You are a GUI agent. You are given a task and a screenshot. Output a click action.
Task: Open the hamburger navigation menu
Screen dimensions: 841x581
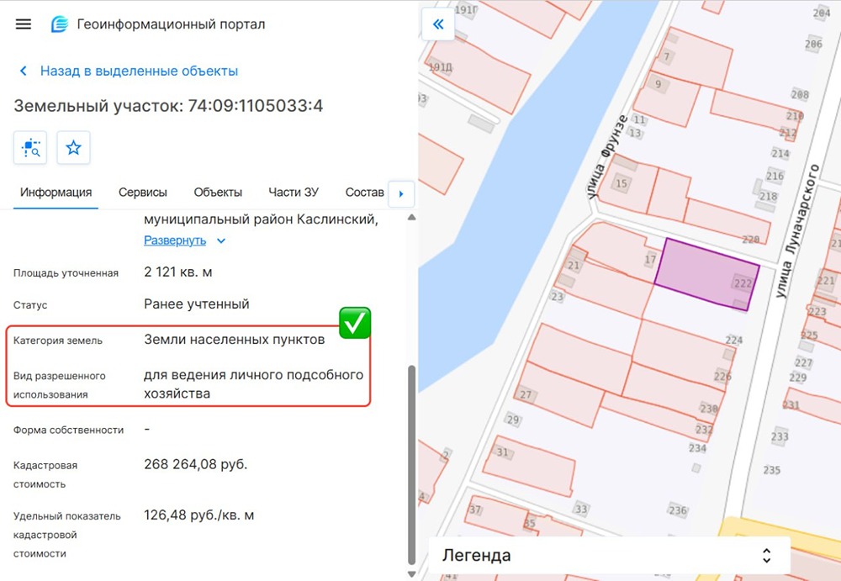[x=23, y=24]
